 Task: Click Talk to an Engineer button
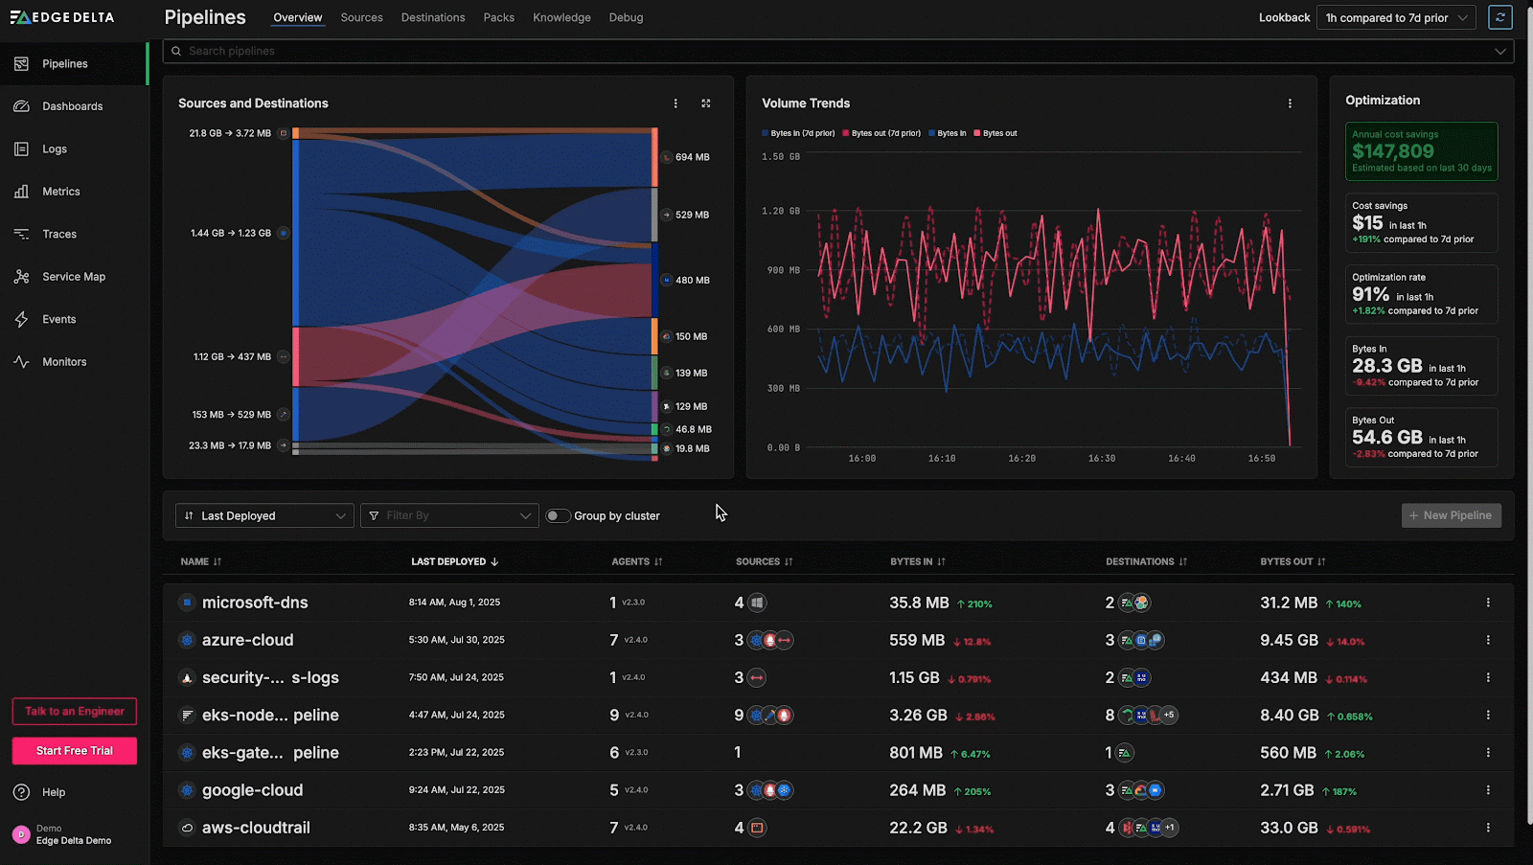pyautogui.click(x=75, y=711)
